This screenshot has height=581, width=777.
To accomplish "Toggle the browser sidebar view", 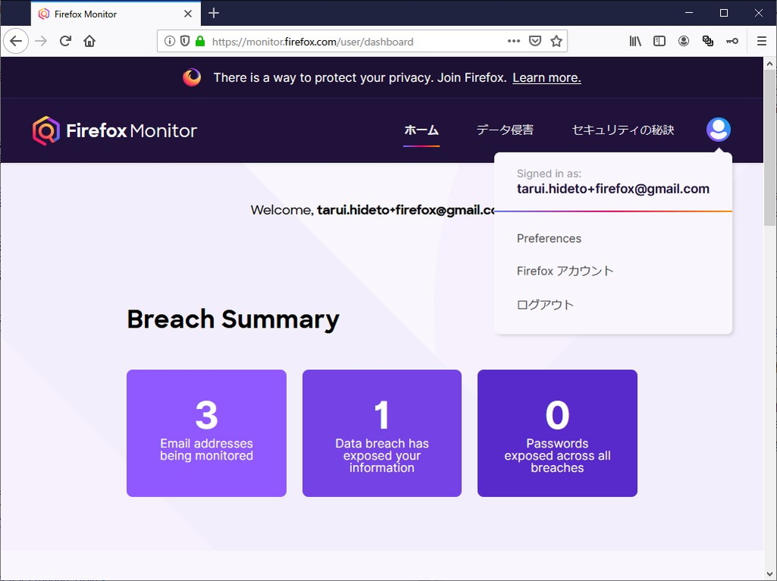I will tap(659, 41).
